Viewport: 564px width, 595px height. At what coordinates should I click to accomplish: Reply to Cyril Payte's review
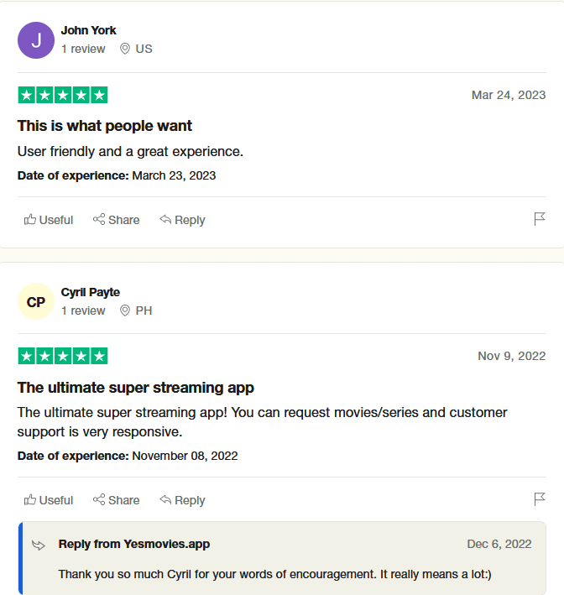pos(182,500)
